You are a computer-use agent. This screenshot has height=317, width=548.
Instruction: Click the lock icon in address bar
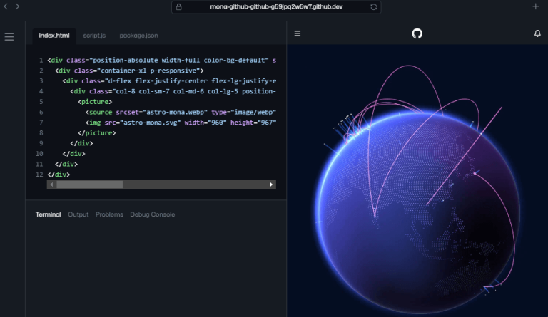[x=178, y=6]
